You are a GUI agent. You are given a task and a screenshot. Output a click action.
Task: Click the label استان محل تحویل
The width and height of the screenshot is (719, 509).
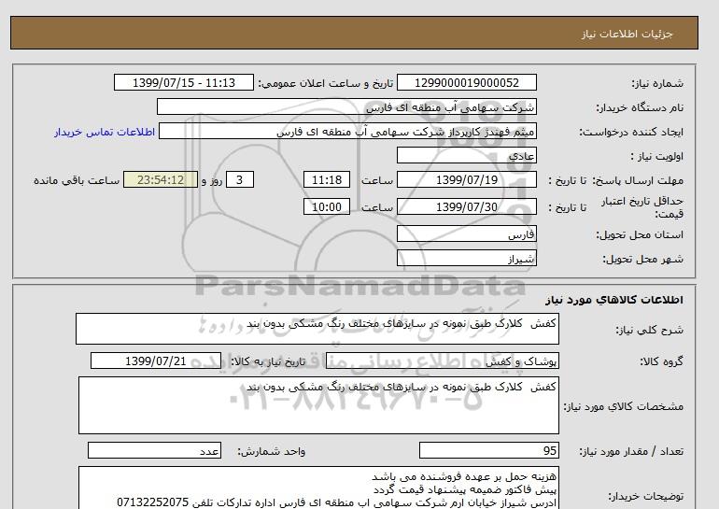coord(640,234)
